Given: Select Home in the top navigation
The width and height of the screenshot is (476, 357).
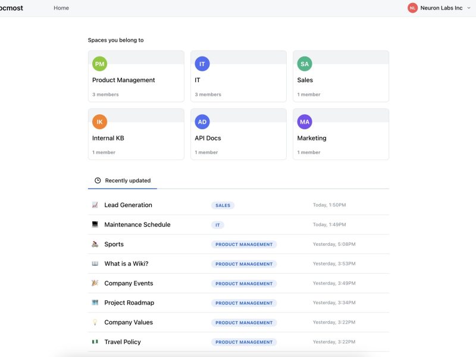Looking at the screenshot, I should (61, 8).
